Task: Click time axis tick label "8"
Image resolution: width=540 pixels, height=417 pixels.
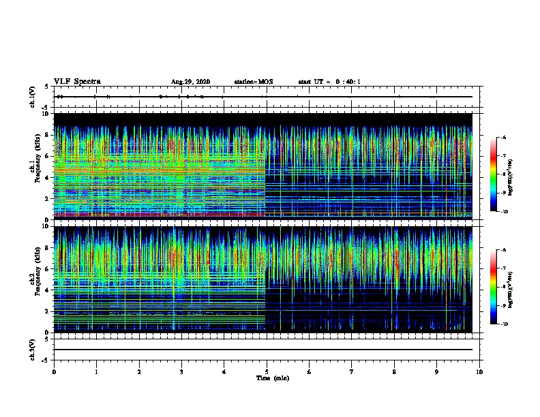Action: (394, 372)
